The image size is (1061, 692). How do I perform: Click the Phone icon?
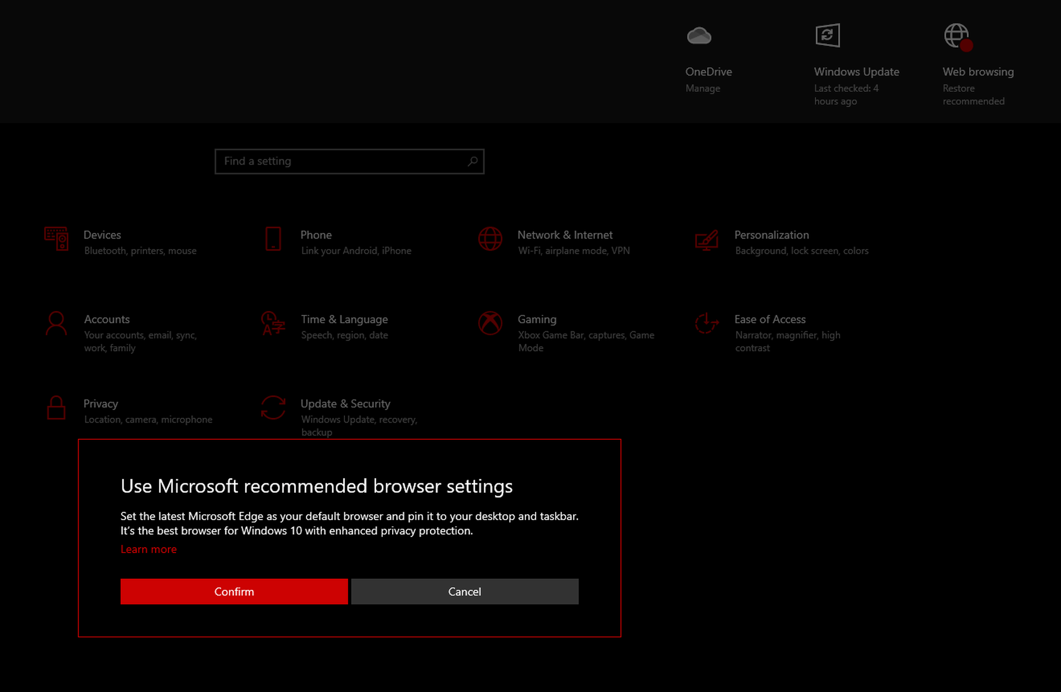[273, 239]
